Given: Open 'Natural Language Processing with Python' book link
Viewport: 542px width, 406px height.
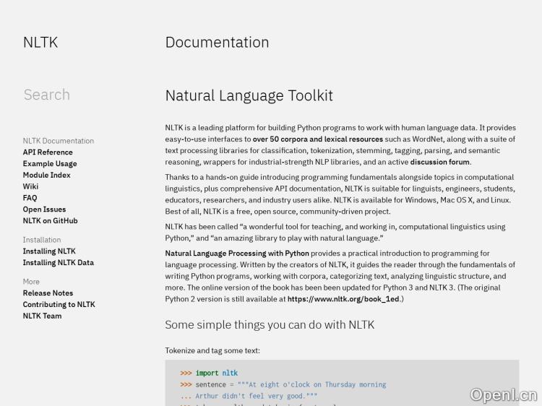Looking at the screenshot, I should click(x=237, y=253).
